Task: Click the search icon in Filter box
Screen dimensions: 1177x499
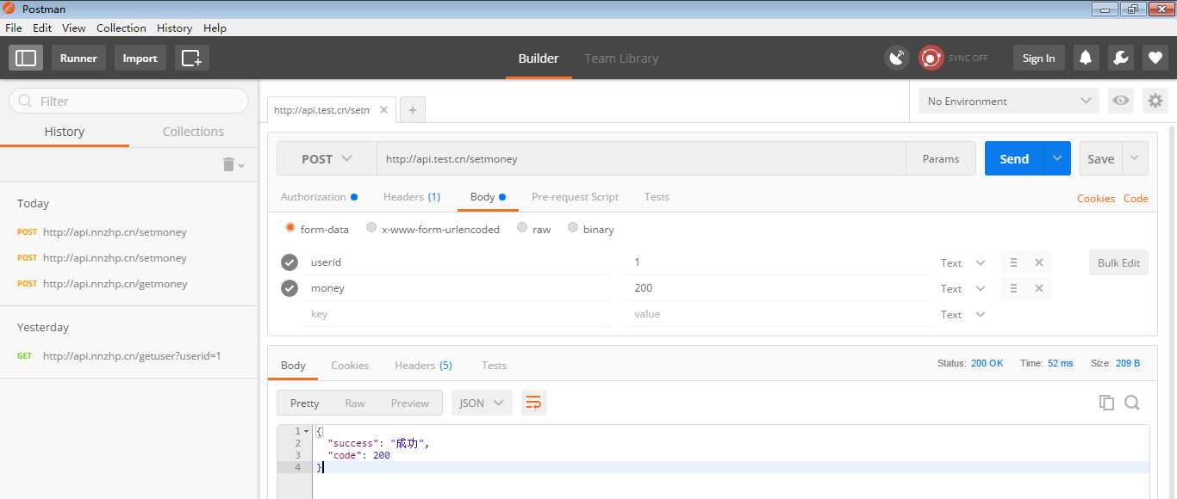Action: click(x=25, y=101)
